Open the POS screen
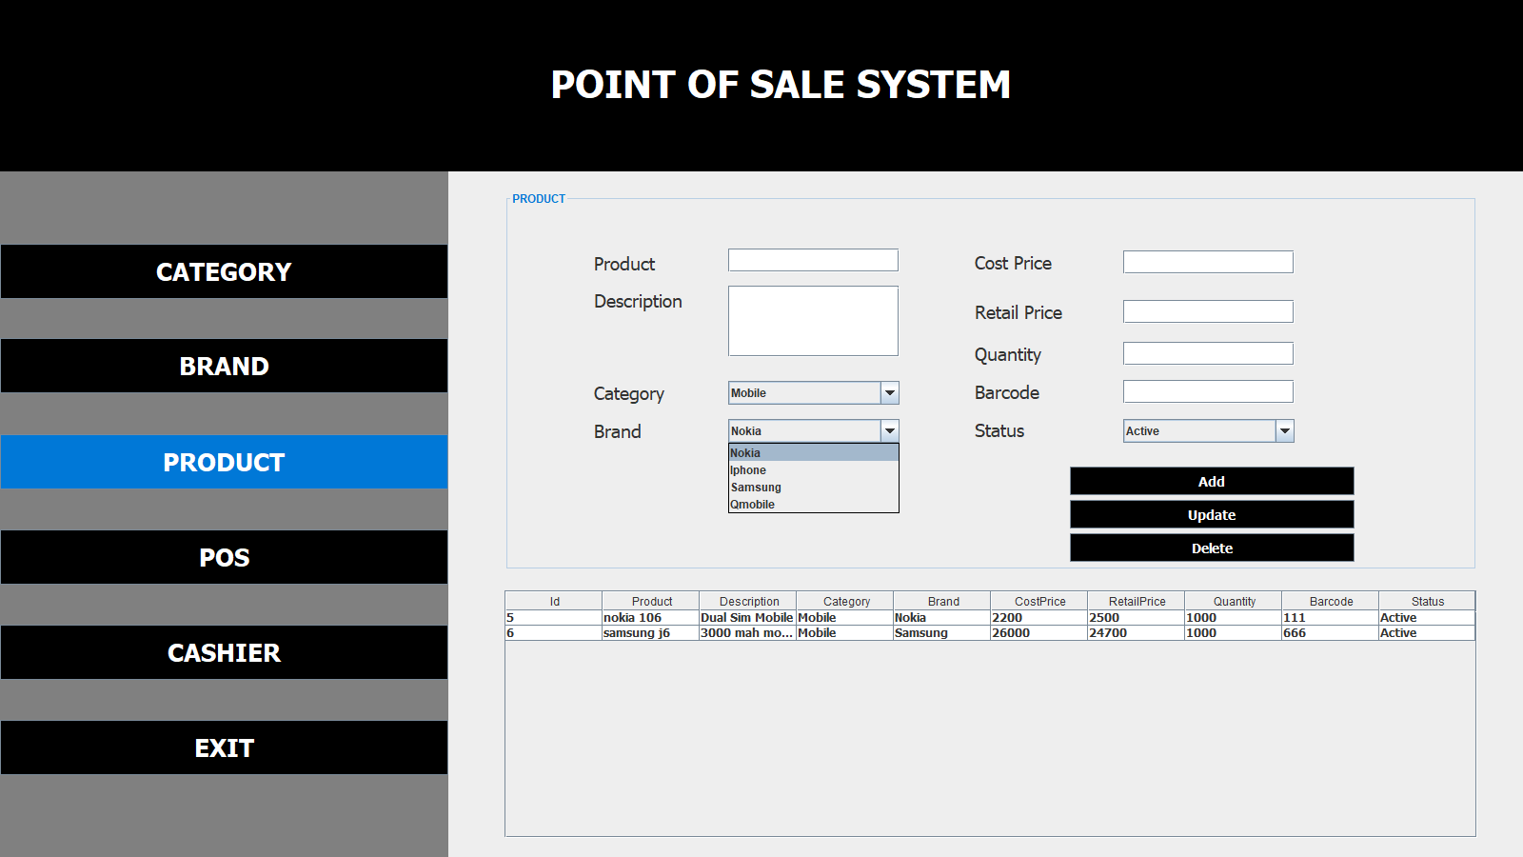The width and height of the screenshot is (1523, 857). coord(224,558)
